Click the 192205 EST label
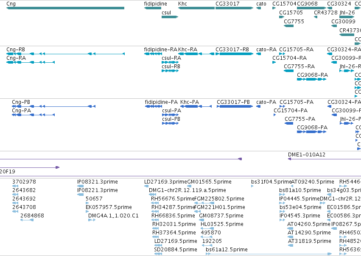 pos(212,241)
